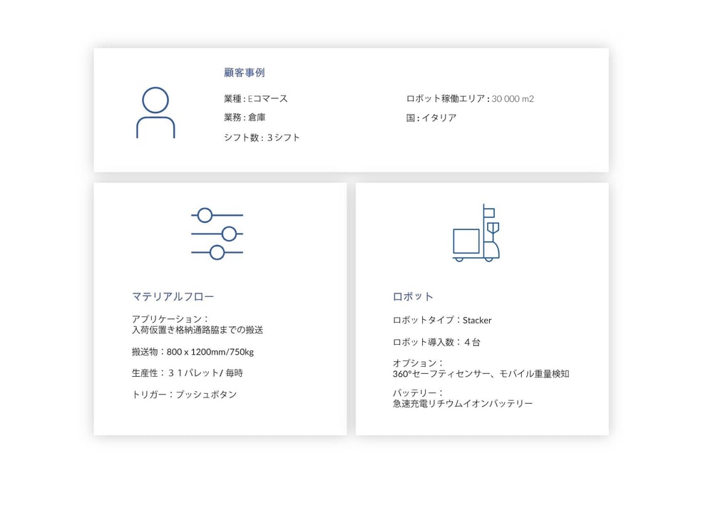Screen dimensions: 713x510
Task: Click the customer person silhouette icon
Action: [155, 113]
